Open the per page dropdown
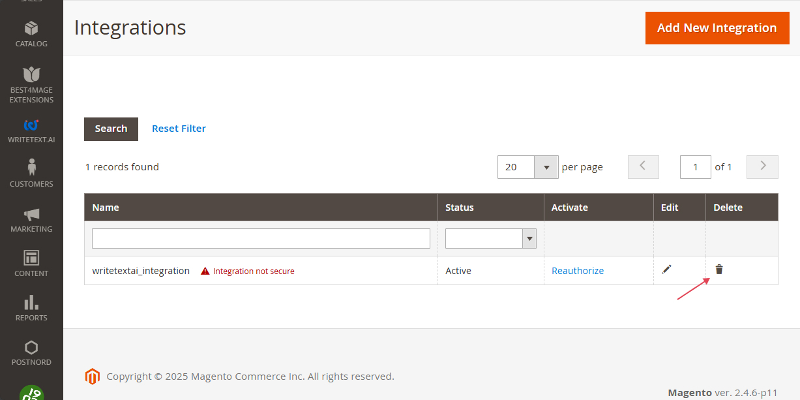 point(546,167)
